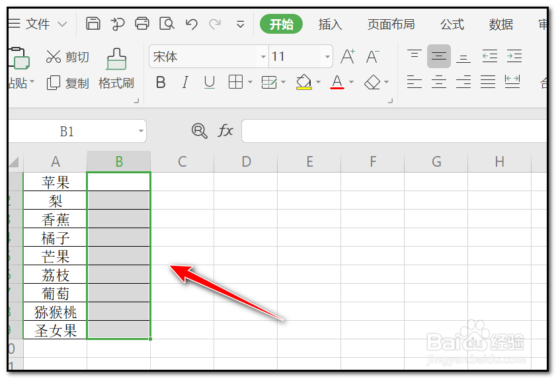
Task: Expand the 粘贴 dropdown arrow
Action: pyautogui.click(x=32, y=81)
